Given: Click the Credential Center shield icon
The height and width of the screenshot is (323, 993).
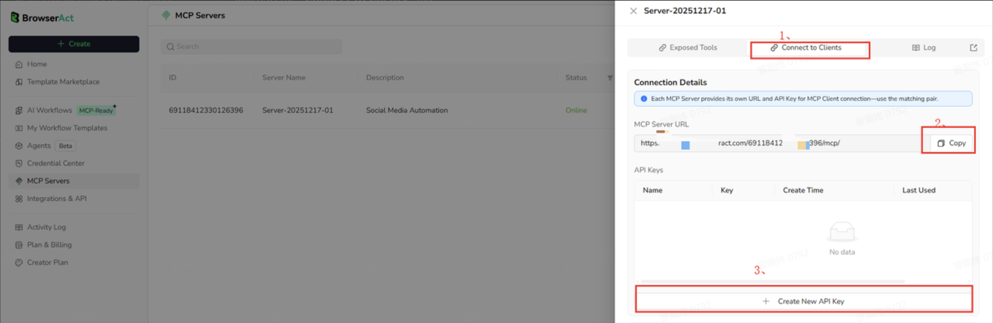Looking at the screenshot, I should pyautogui.click(x=18, y=163).
